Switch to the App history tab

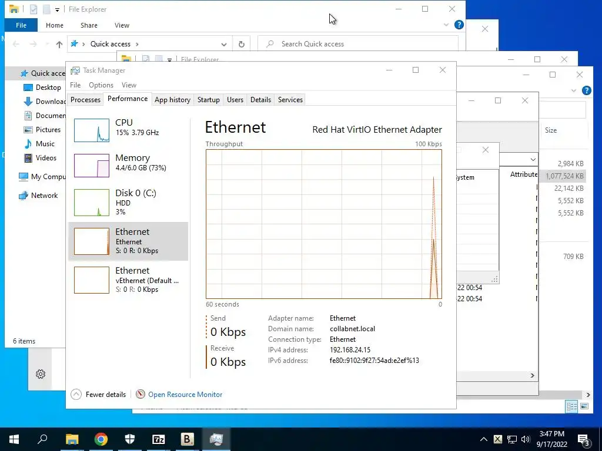pyautogui.click(x=172, y=100)
